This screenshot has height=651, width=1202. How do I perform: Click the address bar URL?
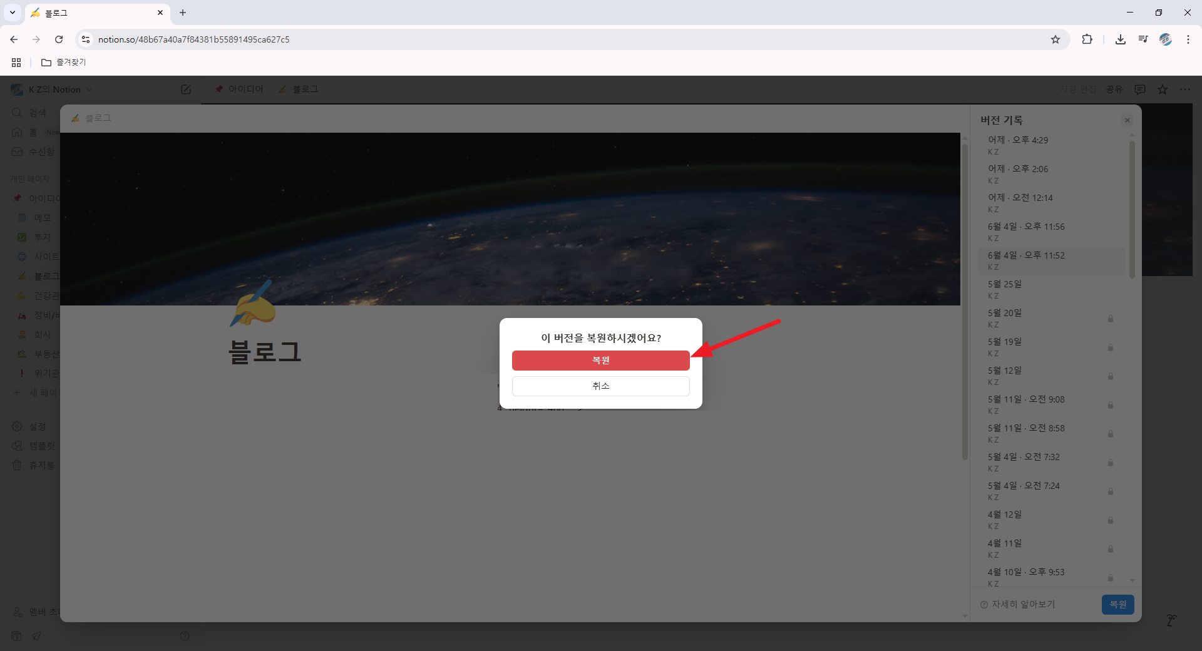(193, 39)
